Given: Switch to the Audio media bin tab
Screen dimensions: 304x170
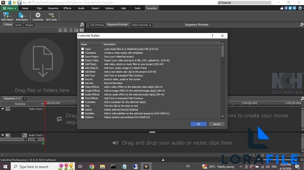Looking at the screenshot, I should 18,25.
